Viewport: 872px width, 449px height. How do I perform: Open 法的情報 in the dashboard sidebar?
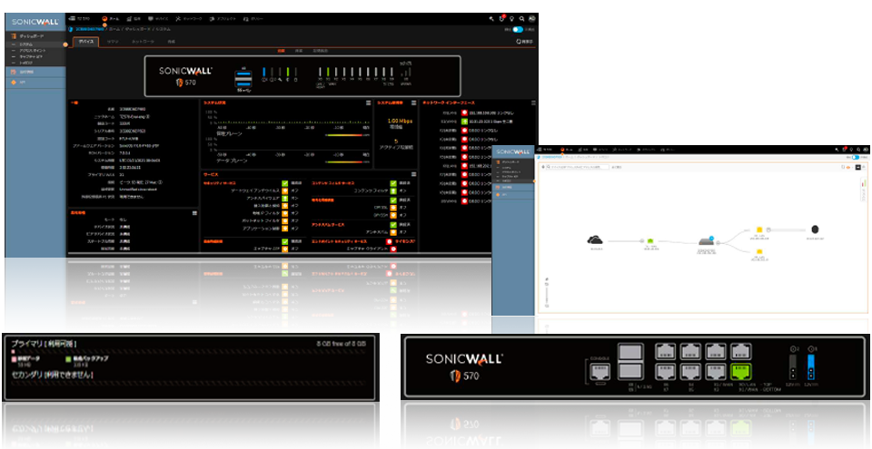pyautogui.click(x=35, y=73)
